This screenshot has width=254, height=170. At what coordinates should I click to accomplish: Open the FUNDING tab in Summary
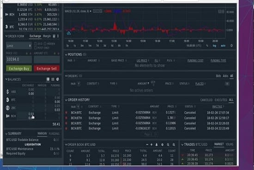pyautogui.click(x=54, y=134)
